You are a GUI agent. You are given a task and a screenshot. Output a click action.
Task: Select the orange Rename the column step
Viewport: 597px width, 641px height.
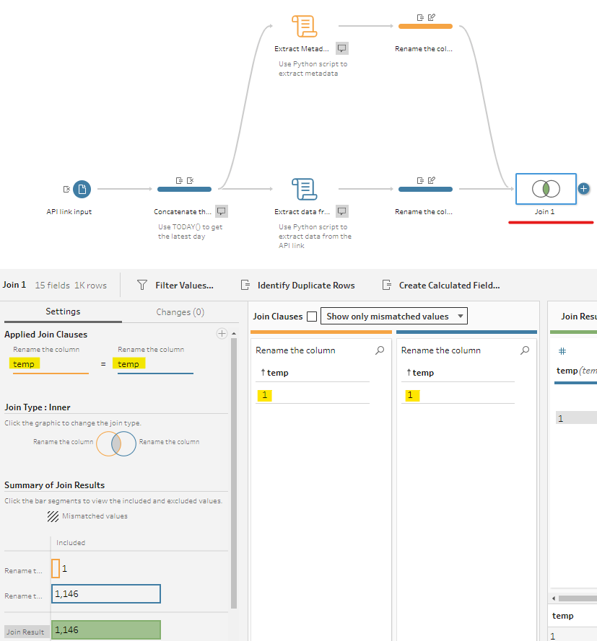[x=425, y=26]
